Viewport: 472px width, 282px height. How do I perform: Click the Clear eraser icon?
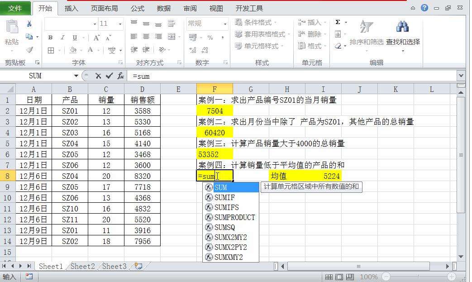[338, 46]
